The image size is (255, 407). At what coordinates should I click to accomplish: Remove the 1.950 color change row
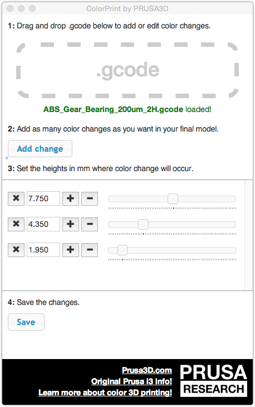16,250
